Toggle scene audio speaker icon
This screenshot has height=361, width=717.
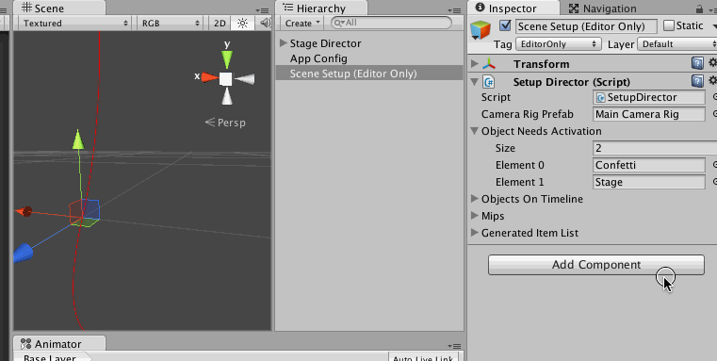[265, 23]
